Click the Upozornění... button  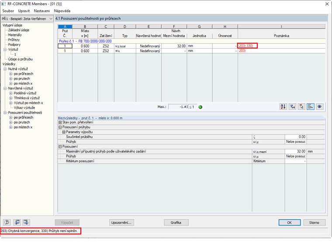click(121, 222)
